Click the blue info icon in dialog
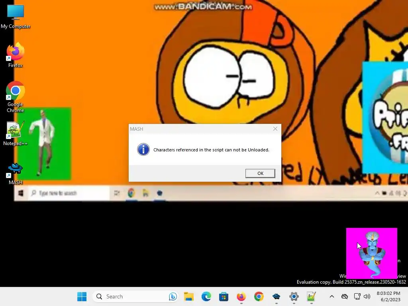Viewport: 408px width, 306px height. point(143,149)
